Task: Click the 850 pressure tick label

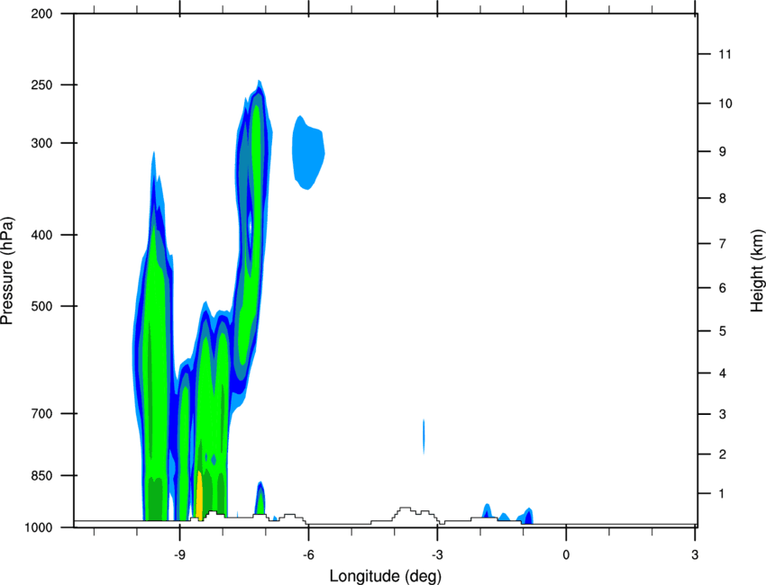Action: [x=41, y=475]
